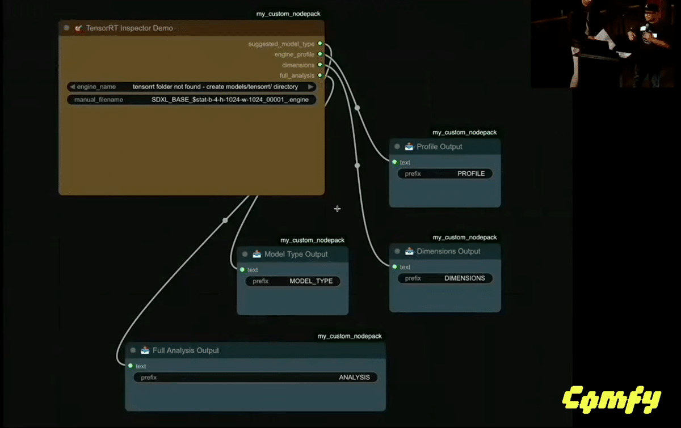Click my_custom_nodepack badge above Profile Output
Viewport: 681px width, 428px height.
[464, 133]
